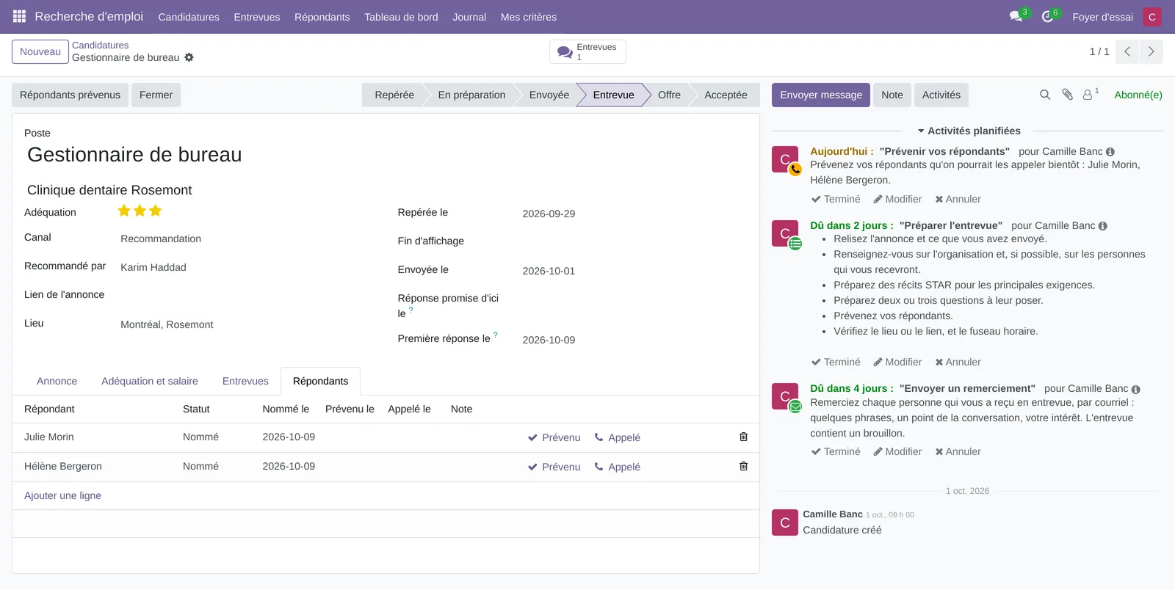This screenshot has width=1175, height=590.
Task: Click the gear icon beside Gestionnaire de bureau
Action: pyautogui.click(x=189, y=57)
